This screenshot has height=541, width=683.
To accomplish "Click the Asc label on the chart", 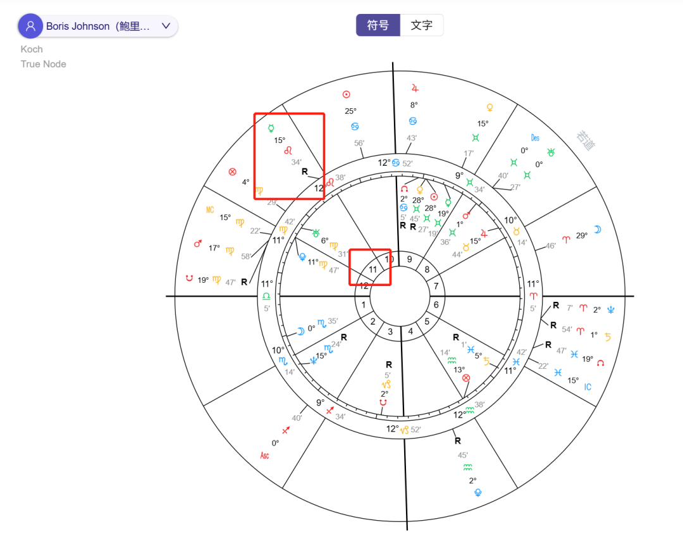I will pos(264,455).
